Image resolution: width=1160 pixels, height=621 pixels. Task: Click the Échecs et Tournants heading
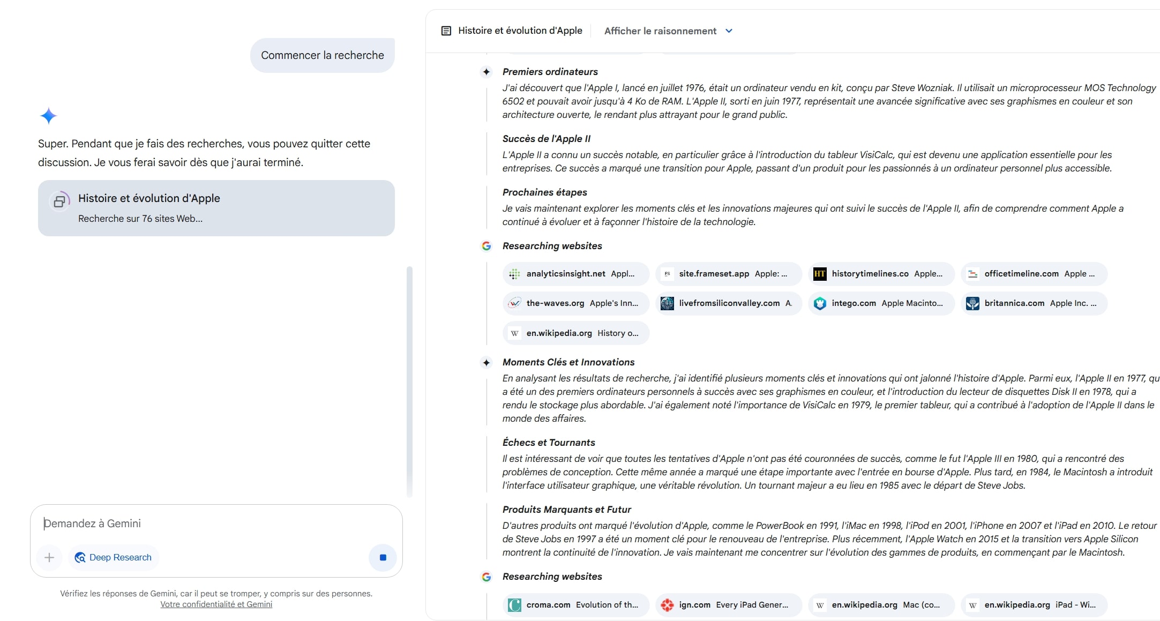click(549, 443)
